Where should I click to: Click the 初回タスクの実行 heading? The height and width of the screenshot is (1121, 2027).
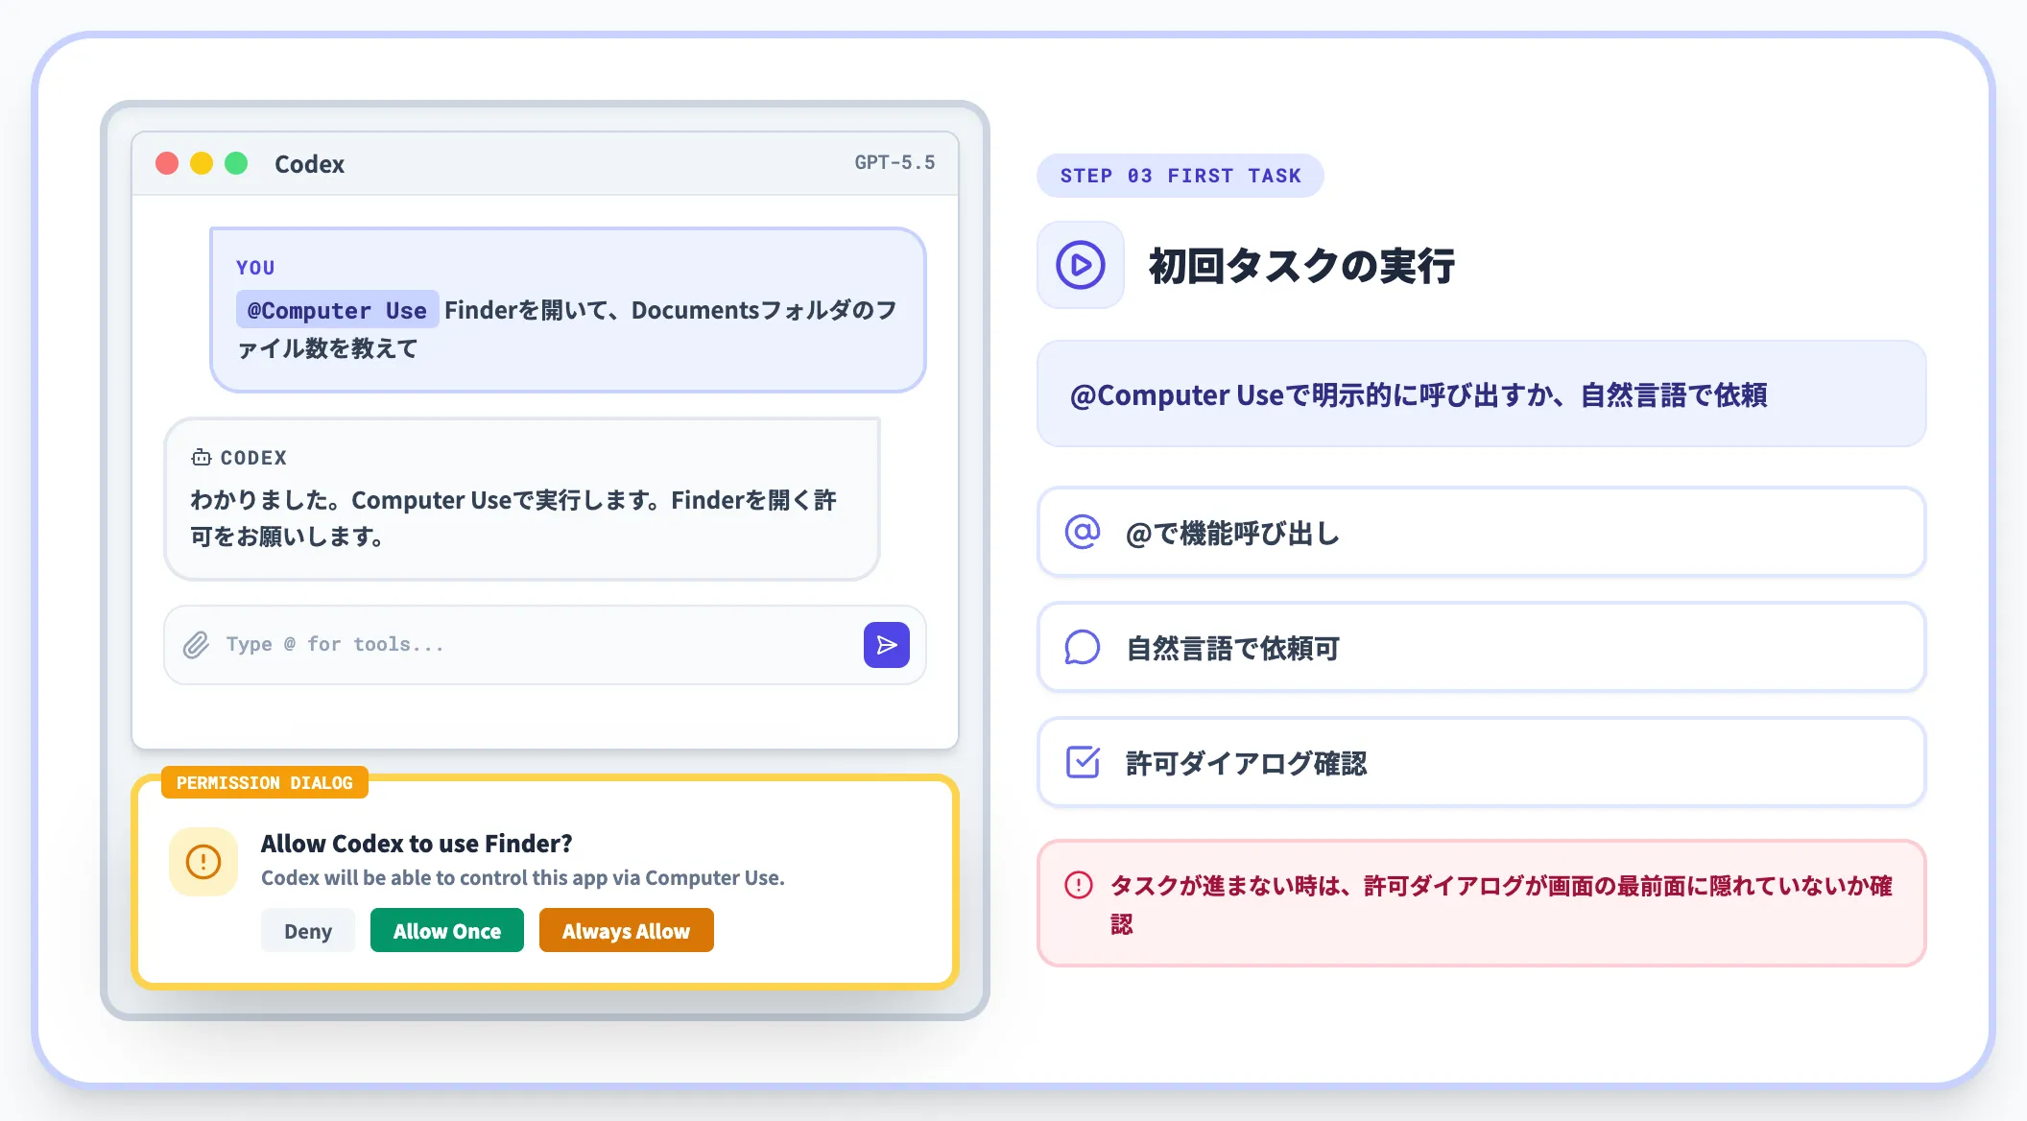tap(1301, 266)
